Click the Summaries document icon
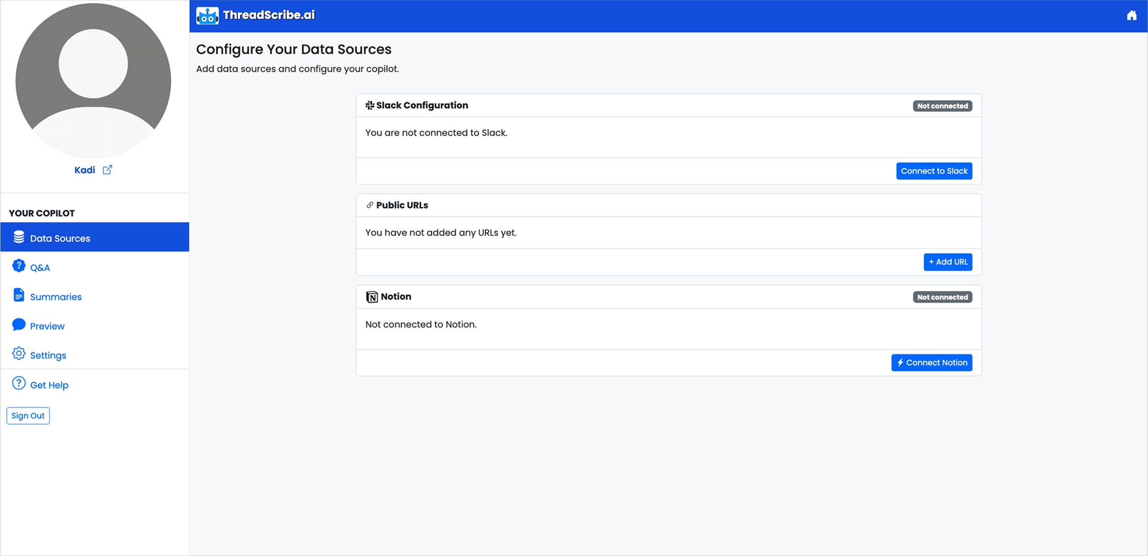1148x556 pixels. click(19, 295)
